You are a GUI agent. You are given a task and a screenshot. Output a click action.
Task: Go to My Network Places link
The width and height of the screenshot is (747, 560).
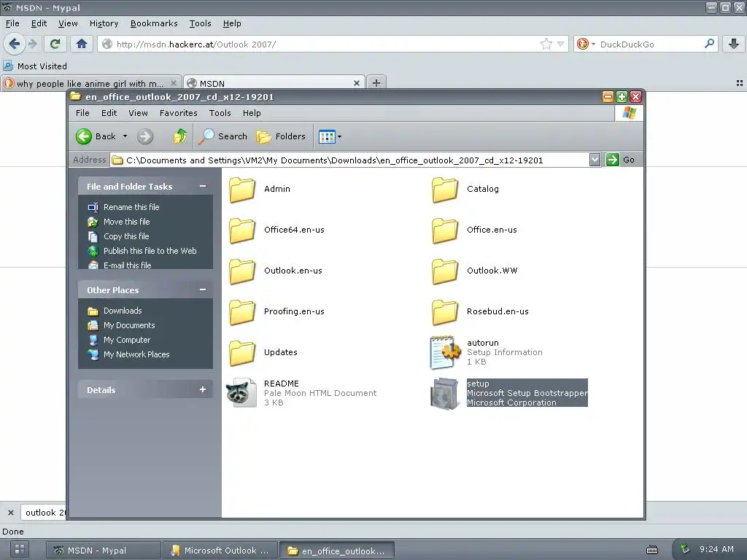coord(136,354)
